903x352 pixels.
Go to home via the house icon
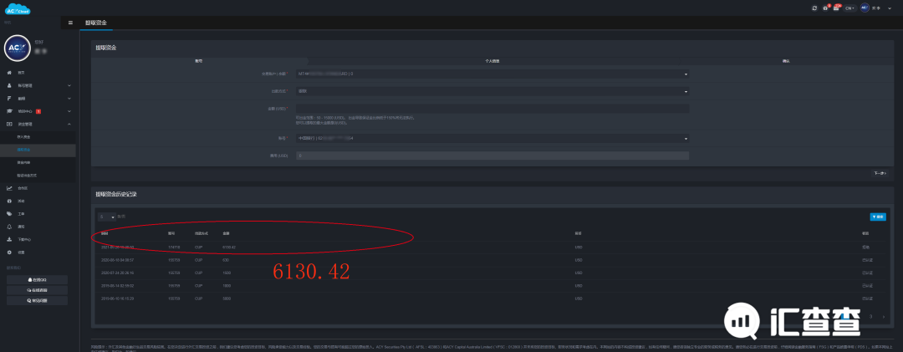(x=9, y=73)
